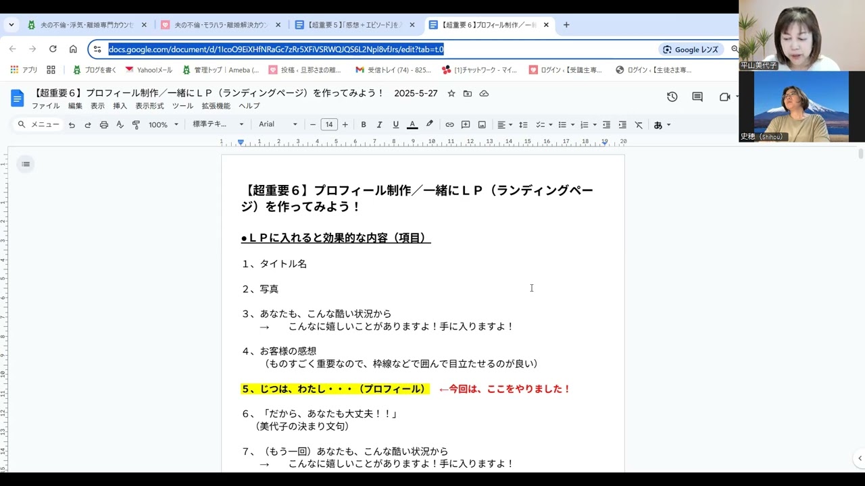Click the insert image icon
Image resolution: width=865 pixels, height=486 pixels.
tap(482, 125)
